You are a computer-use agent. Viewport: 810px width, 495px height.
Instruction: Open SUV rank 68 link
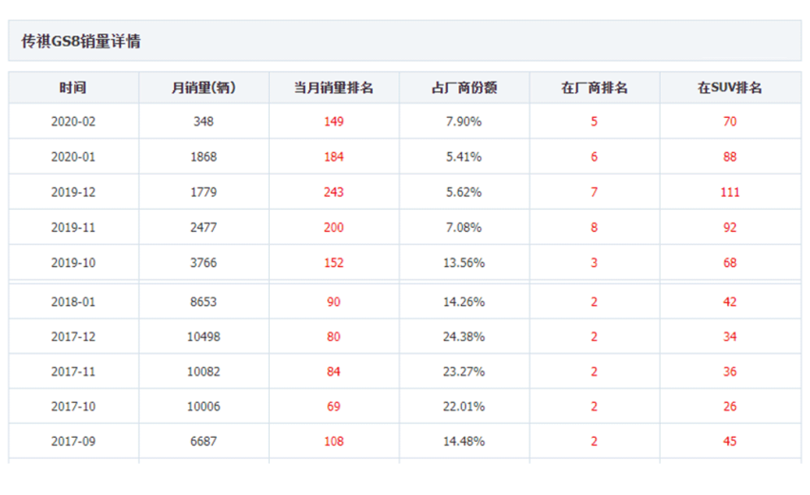(730, 263)
